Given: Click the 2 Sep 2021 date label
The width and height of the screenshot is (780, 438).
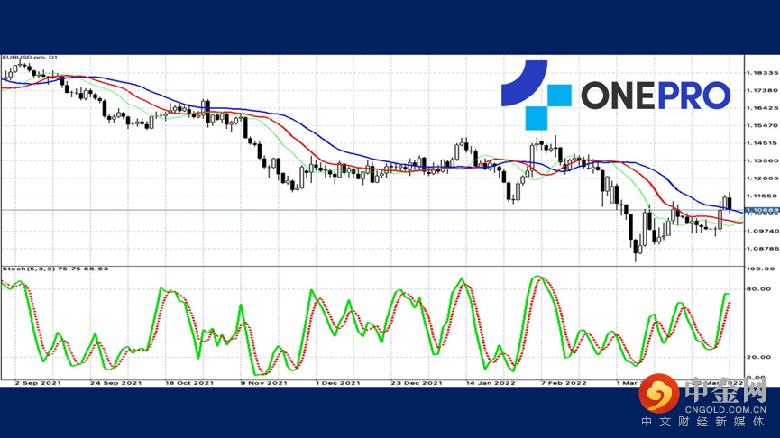Looking at the screenshot, I should click(x=38, y=383).
